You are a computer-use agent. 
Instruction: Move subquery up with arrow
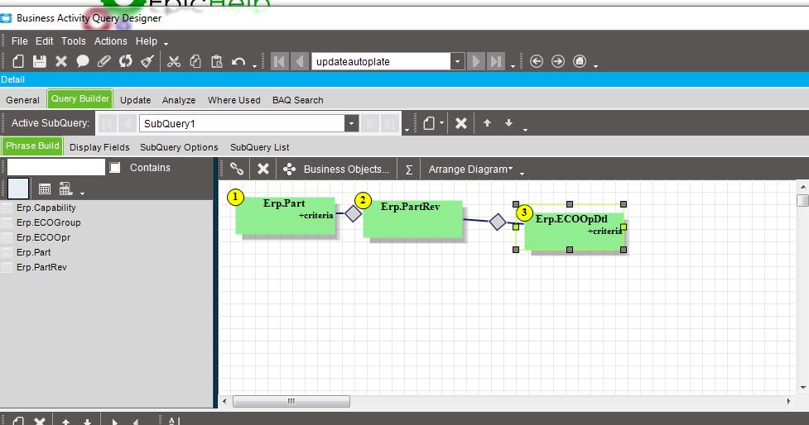pos(487,123)
